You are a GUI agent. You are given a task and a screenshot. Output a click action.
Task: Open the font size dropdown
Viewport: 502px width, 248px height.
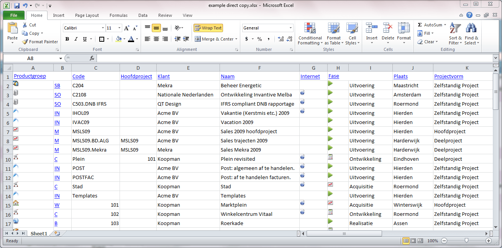tap(120, 28)
